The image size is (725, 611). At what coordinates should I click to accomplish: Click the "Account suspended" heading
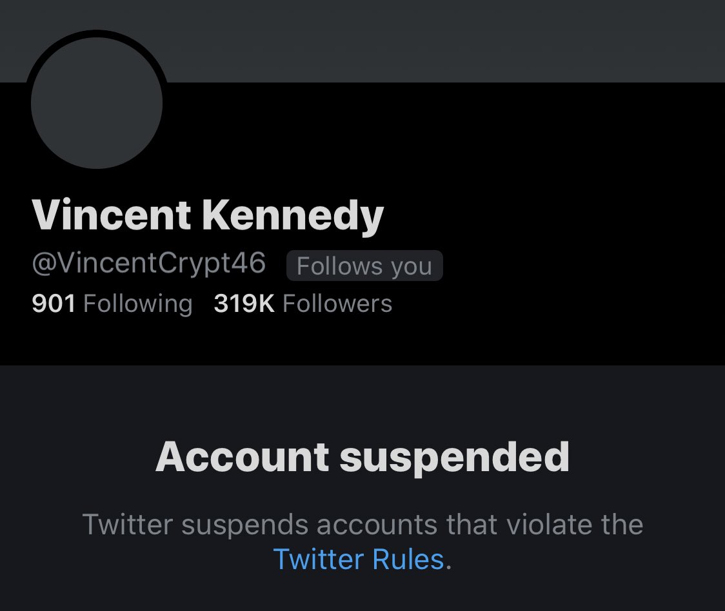362,456
